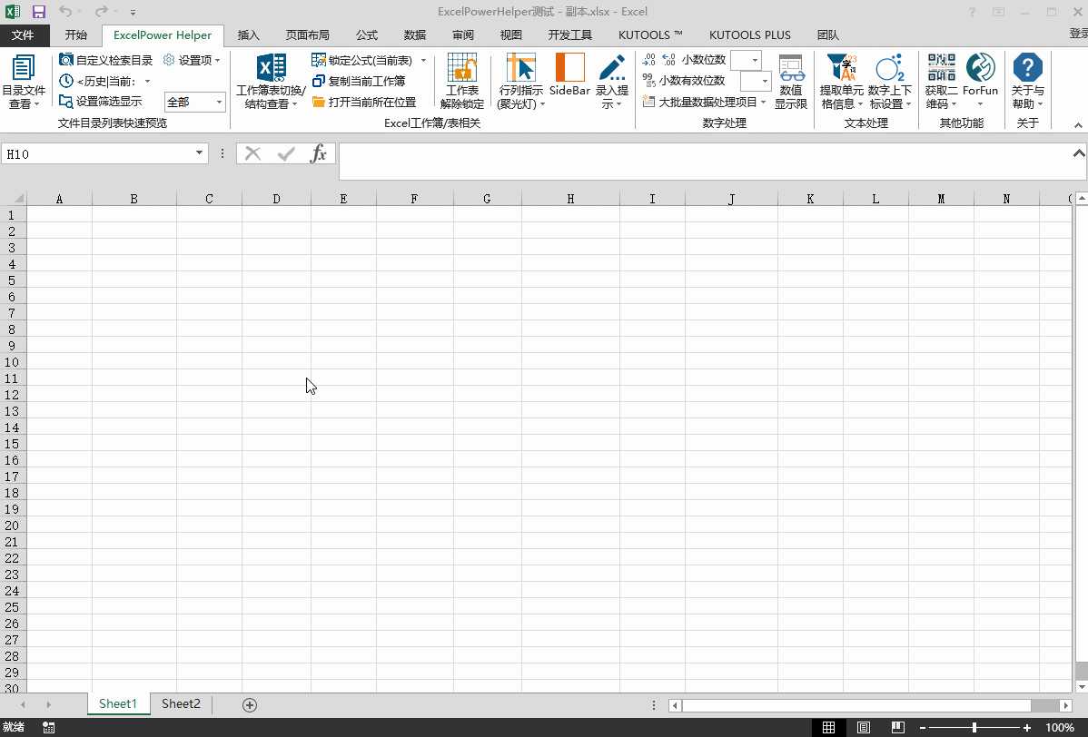
Task: Switch to page break preview in status bar
Action: pos(898,727)
